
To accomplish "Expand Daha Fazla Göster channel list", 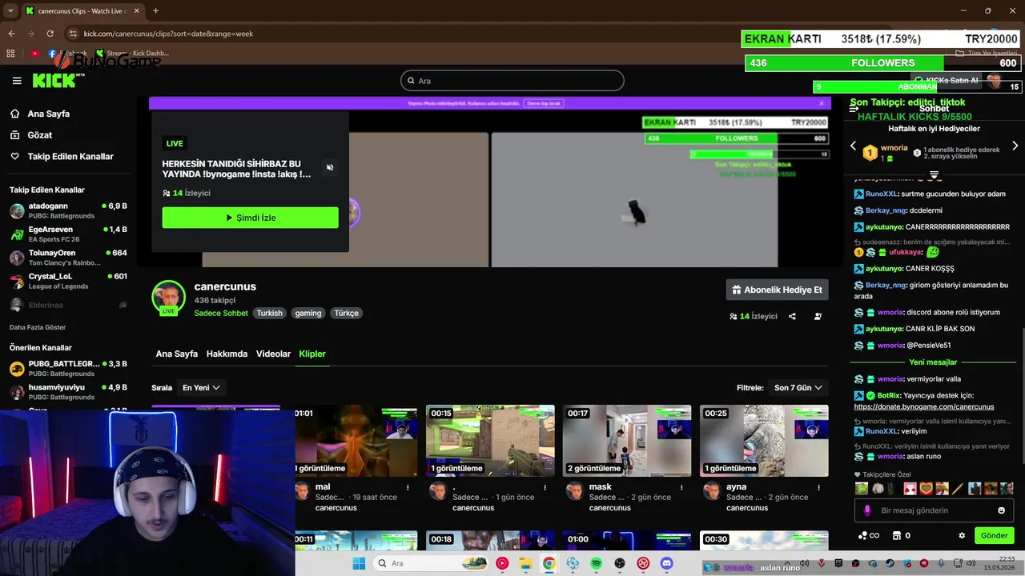I will (x=38, y=327).
